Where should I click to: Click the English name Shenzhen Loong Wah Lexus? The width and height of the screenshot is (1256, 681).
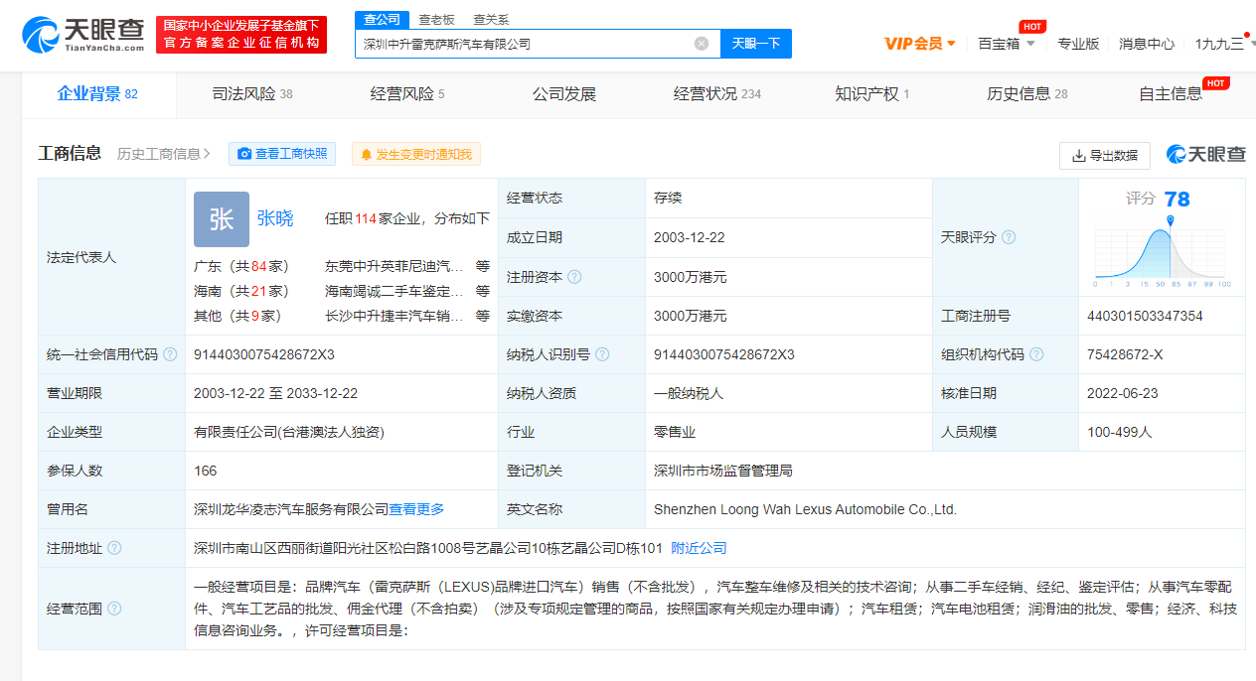pos(805,509)
